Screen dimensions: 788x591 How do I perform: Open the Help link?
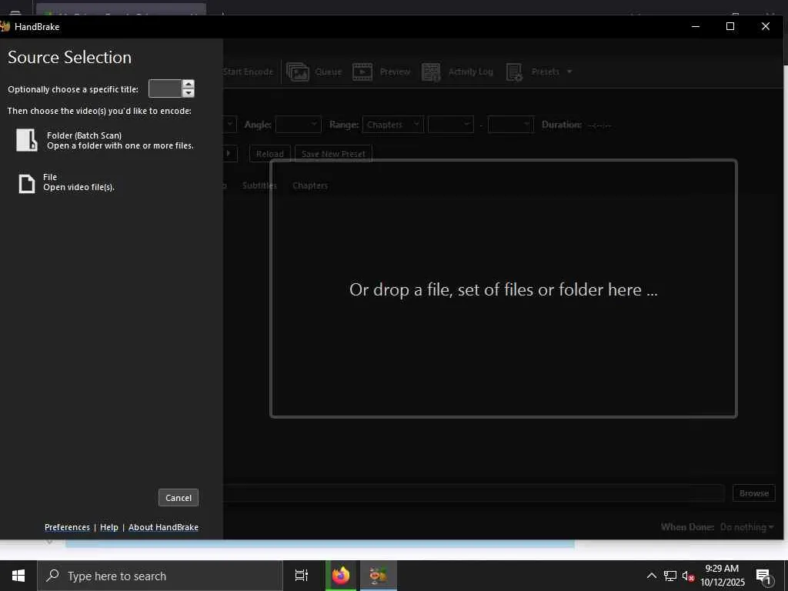pos(109,527)
